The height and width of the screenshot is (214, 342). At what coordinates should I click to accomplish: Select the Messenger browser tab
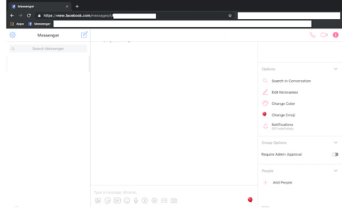tap(40, 6)
